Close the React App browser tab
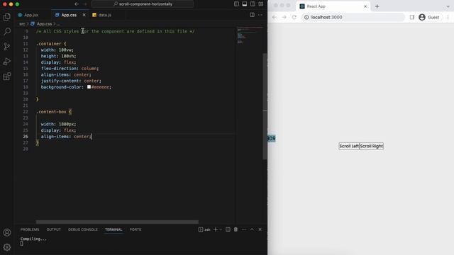Image resolution: width=454 pixels, height=255 pixels. click(365, 6)
